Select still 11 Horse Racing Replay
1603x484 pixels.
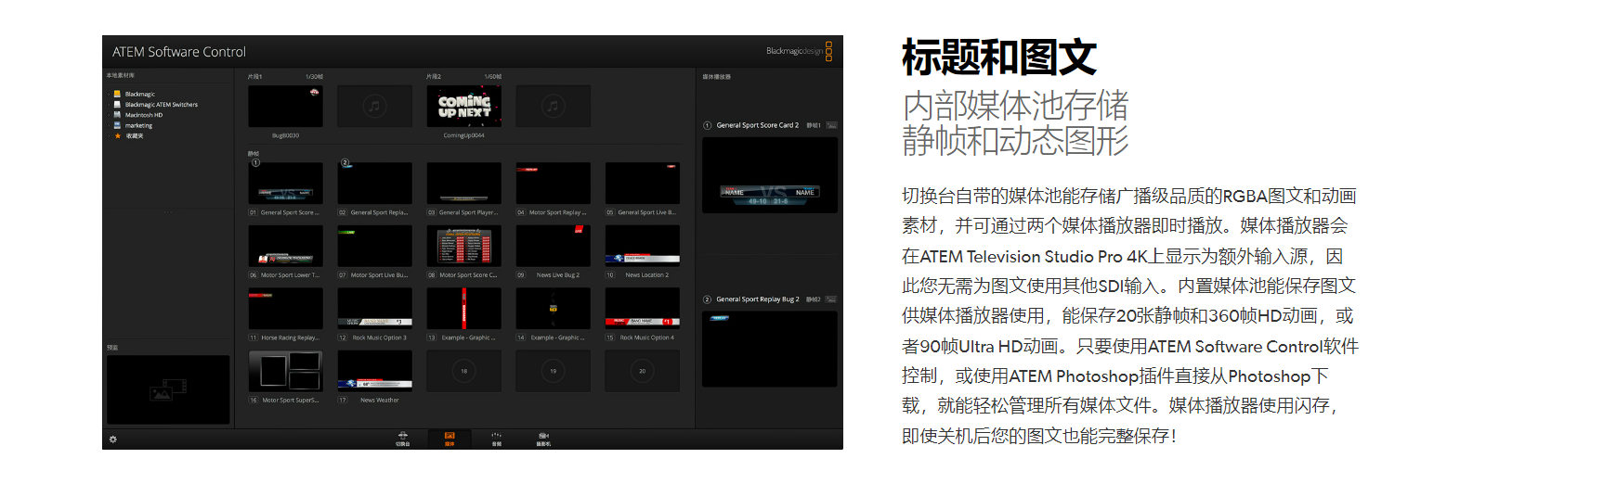(x=285, y=309)
